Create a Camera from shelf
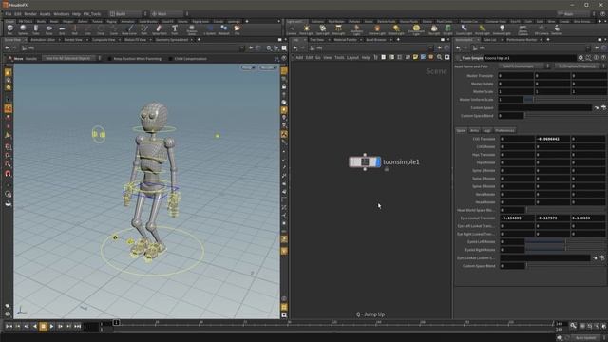Viewport: 608px width, 342px height. click(292, 29)
